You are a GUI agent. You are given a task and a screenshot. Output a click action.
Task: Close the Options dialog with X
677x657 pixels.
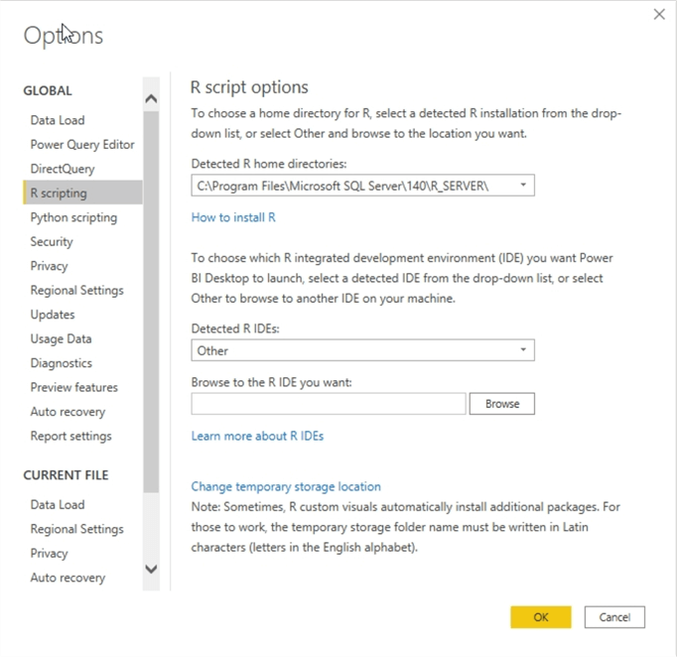[x=659, y=14]
